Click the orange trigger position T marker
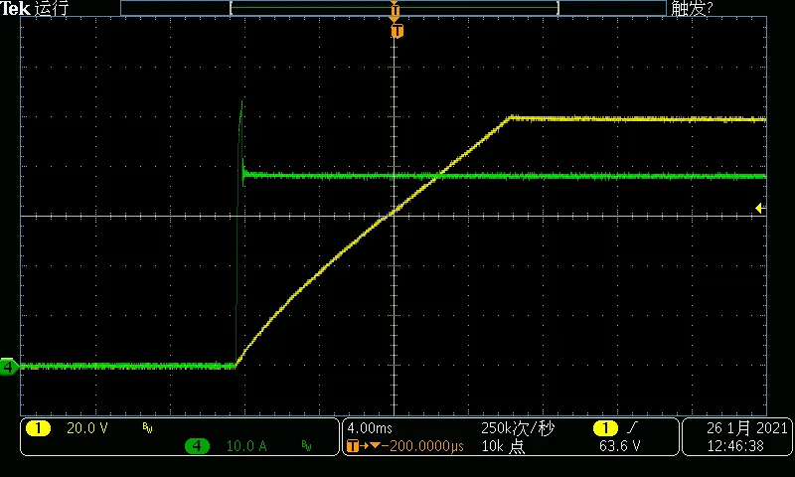 (x=397, y=32)
